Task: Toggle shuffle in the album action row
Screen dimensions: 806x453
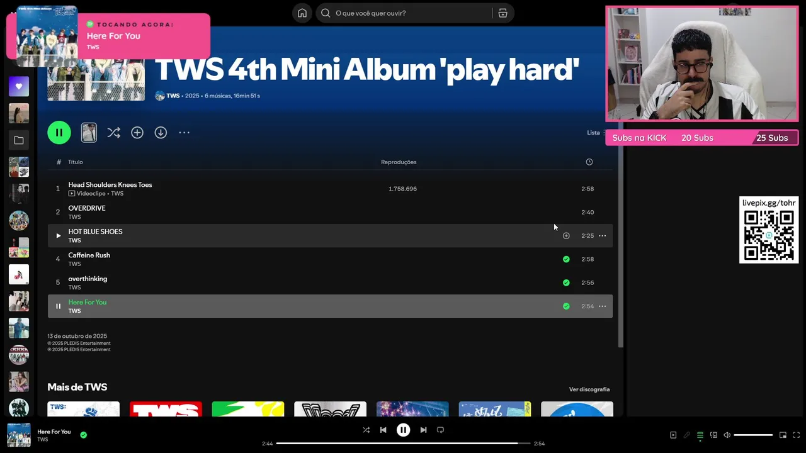Action: pyautogui.click(x=113, y=133)
